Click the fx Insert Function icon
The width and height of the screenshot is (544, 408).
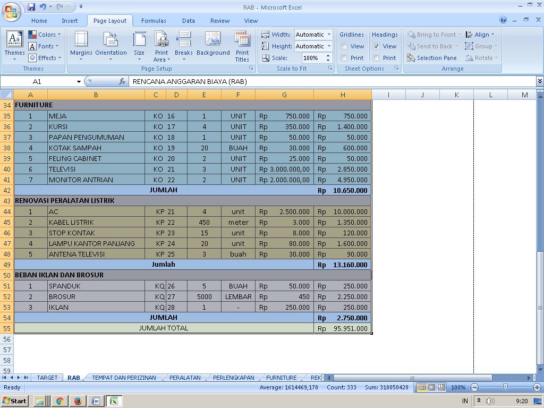(122, 81)
